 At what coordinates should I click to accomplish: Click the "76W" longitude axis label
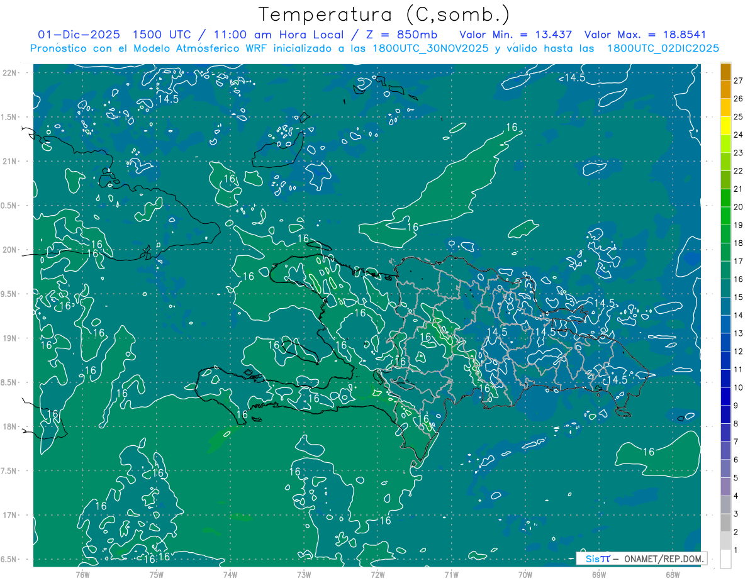coord(82,574)
